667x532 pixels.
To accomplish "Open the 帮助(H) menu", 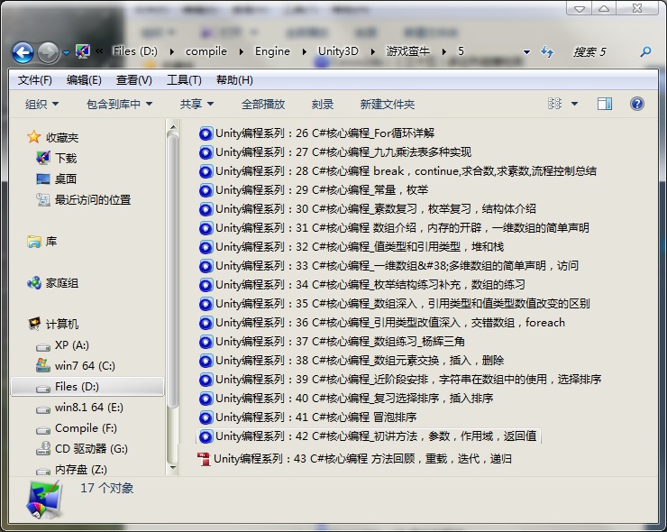I will pyautogui.click(x=234, y=80).
